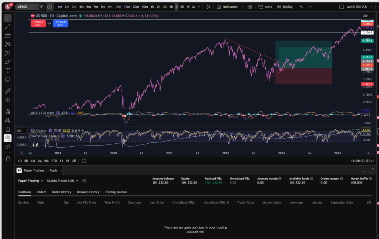
Task: Select the brush drawing tool
Action: (x=8, y=62)
